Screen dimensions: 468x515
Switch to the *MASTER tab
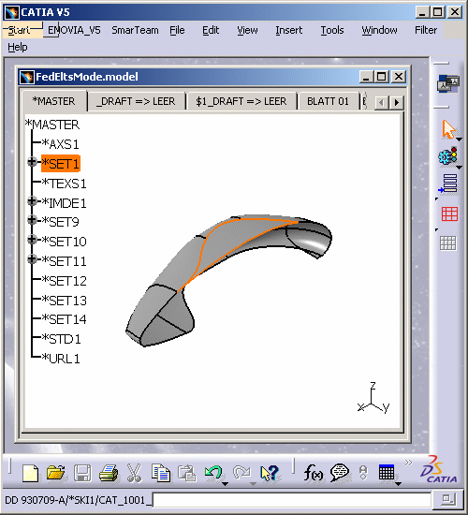click(54, 101)
